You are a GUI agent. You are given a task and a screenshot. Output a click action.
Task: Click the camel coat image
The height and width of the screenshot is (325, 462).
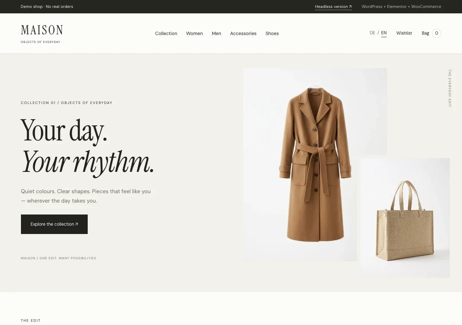click(x=315, y=165)
